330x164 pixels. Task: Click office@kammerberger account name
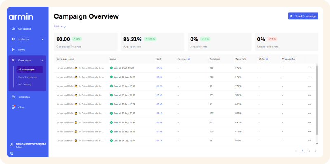31,144
